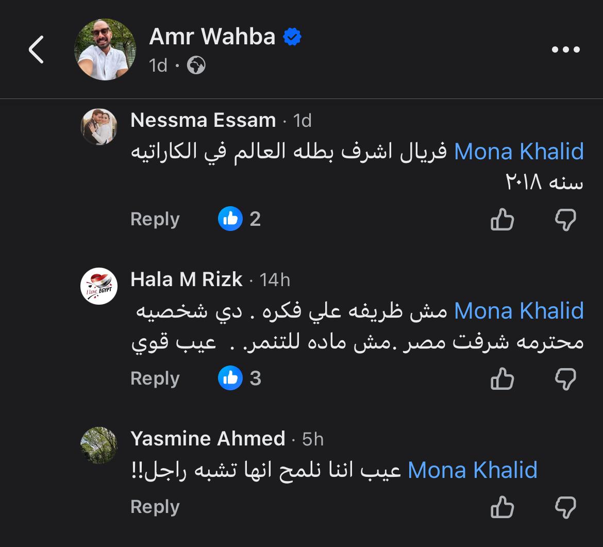The image size is (603, 547).
Task: Like Hala M Rizk's comment with thumbs-up
Action: pyautogui.click(x=502, y=379)
